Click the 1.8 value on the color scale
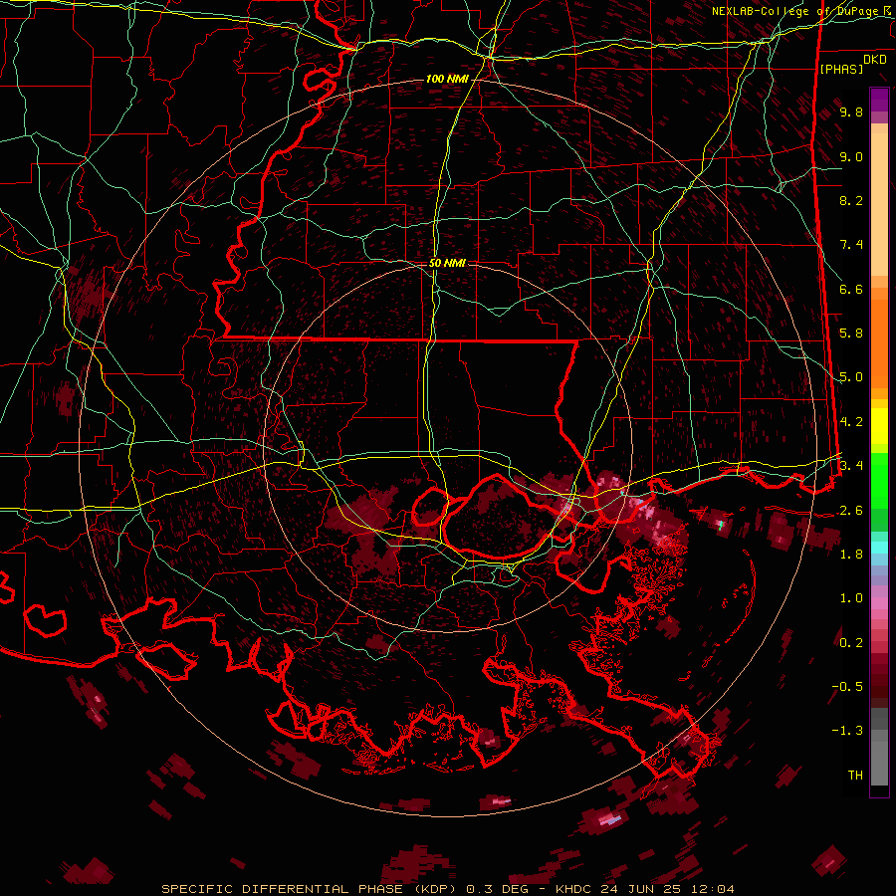Viewport: 896px width, 896px height. click(851, 555)
